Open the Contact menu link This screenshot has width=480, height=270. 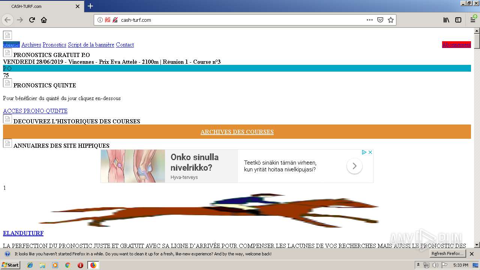[x=125, y=45]
